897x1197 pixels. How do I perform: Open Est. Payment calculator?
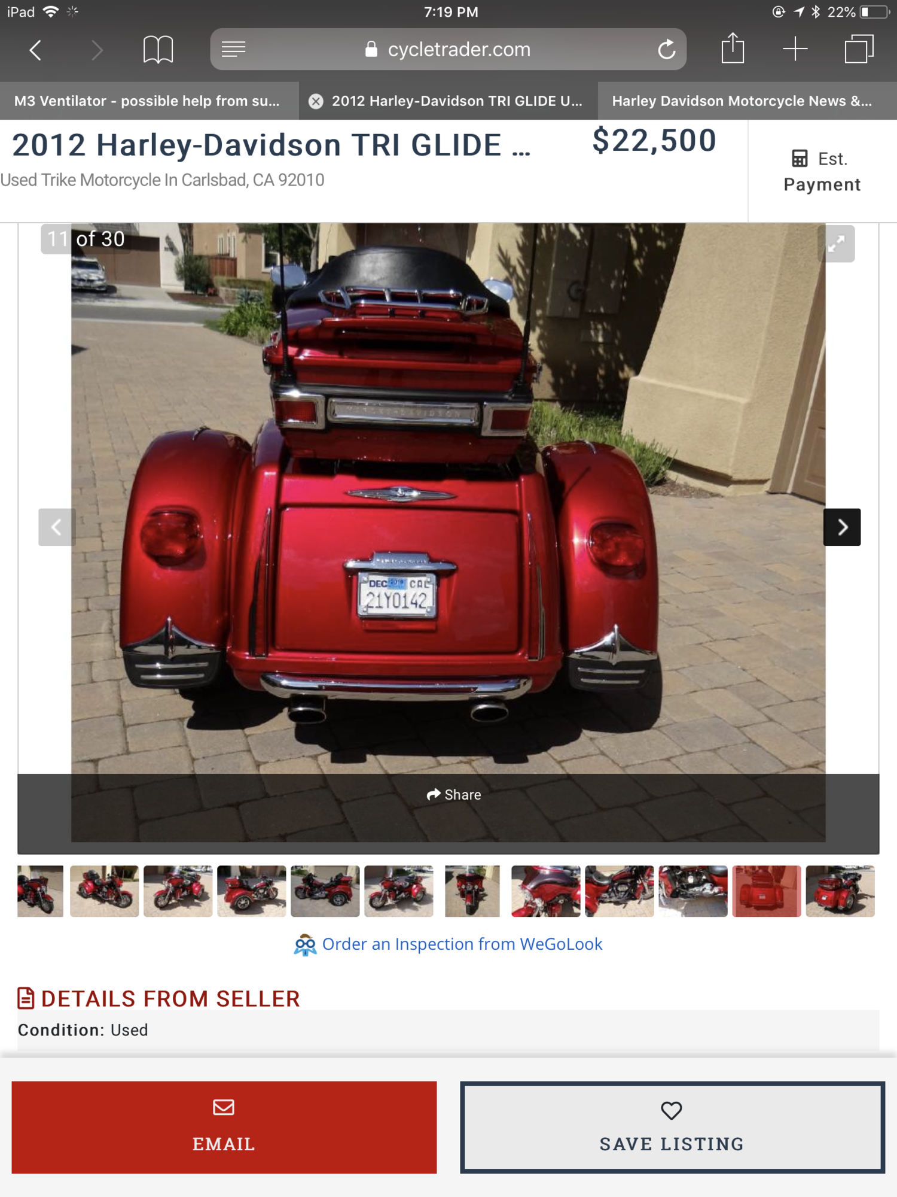822,172
